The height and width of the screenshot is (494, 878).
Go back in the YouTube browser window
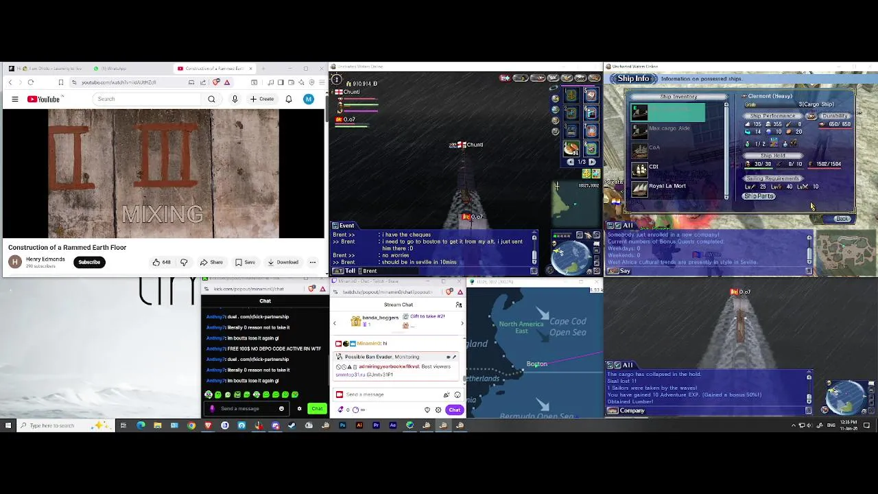[10, 82]
